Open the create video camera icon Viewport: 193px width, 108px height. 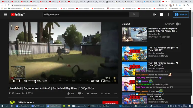pos(154,14)
